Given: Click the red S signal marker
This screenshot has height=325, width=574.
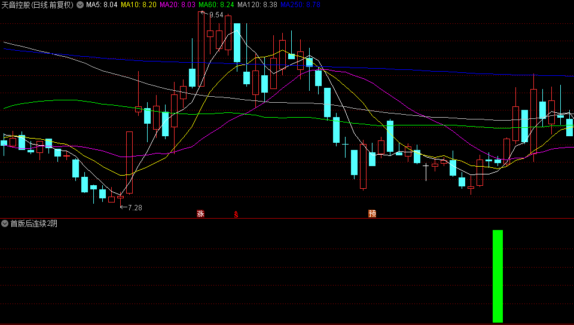Looking at the screenshot, I should pyautogui.click(x=236, y=214).
